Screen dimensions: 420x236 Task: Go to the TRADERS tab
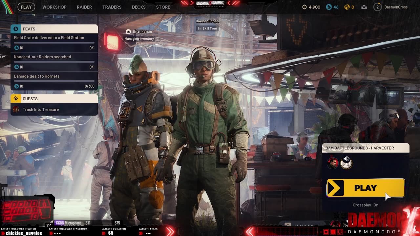[x=112, y=7]
